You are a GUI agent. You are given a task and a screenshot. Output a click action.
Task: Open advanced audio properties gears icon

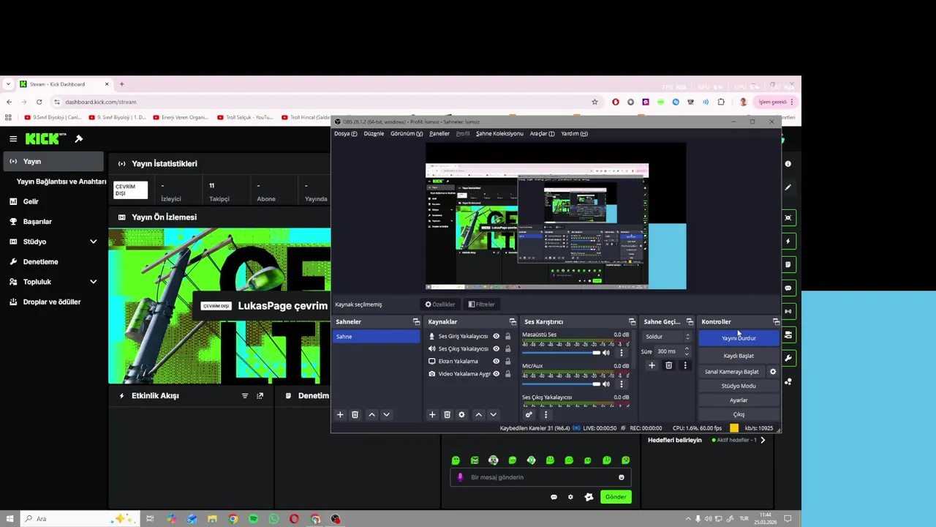click(x=529, y=415)
